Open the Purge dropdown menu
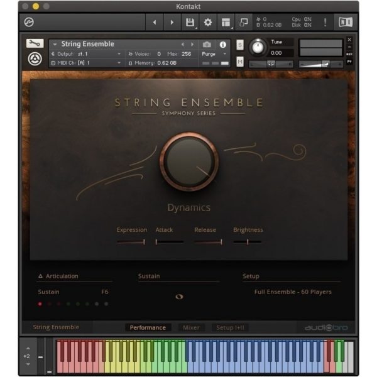 click(x=214, y=54)
